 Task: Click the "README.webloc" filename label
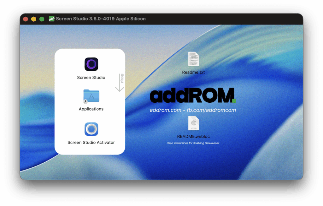coord(193,137)
